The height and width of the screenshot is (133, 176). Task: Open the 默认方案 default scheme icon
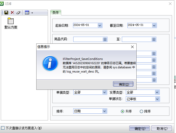[11, 21]
